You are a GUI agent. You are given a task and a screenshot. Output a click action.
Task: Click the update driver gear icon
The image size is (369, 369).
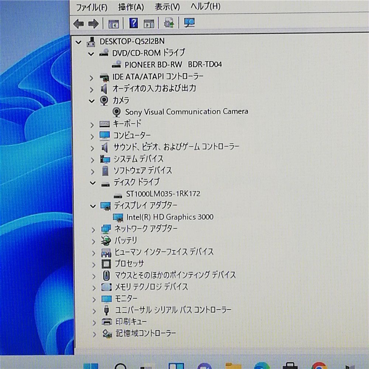(x=169, y=23)
